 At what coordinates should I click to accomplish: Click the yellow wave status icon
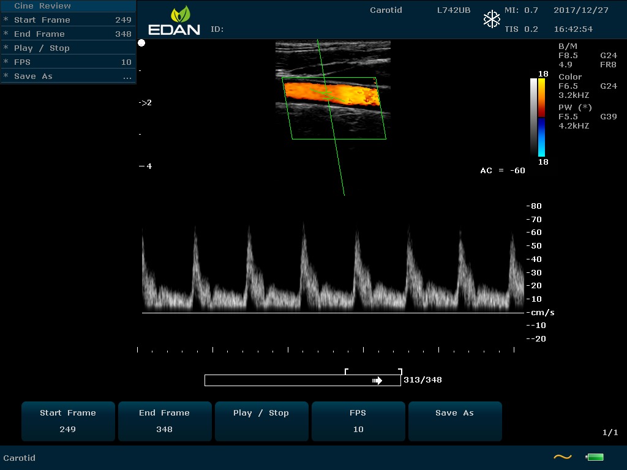[562, 457]
